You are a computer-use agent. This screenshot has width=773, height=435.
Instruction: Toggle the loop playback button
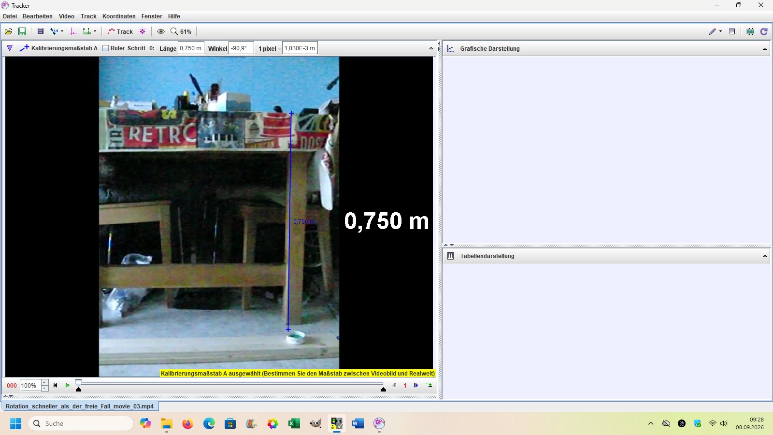click(429, 385)
